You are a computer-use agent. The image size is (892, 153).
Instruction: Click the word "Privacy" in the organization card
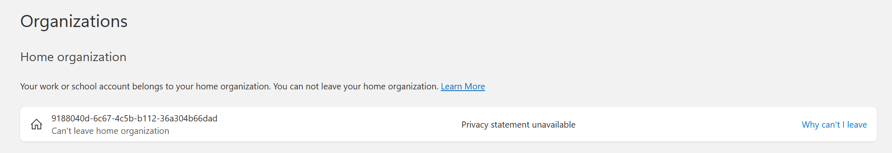tap(475, 125)
